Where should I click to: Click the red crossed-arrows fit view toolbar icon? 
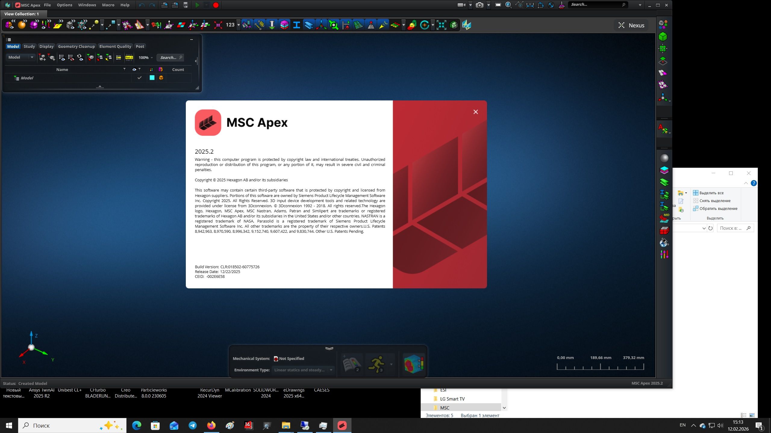tap(218, 25)
